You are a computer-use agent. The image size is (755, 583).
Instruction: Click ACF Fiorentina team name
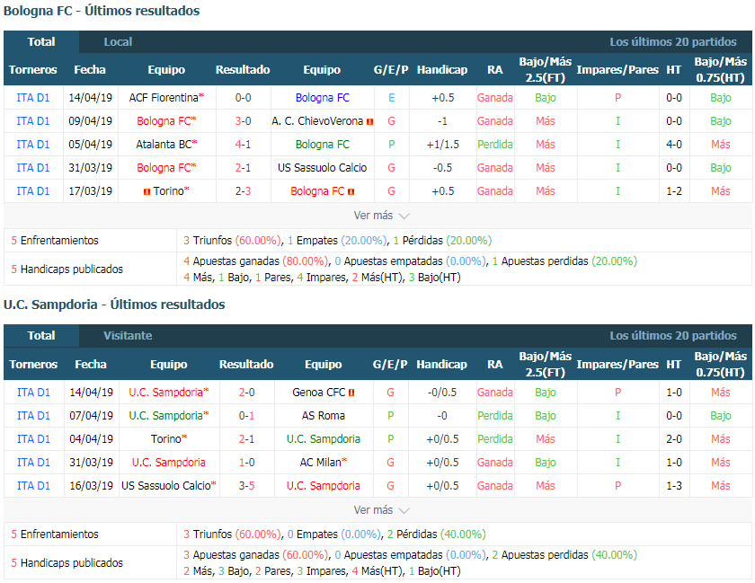164,98
